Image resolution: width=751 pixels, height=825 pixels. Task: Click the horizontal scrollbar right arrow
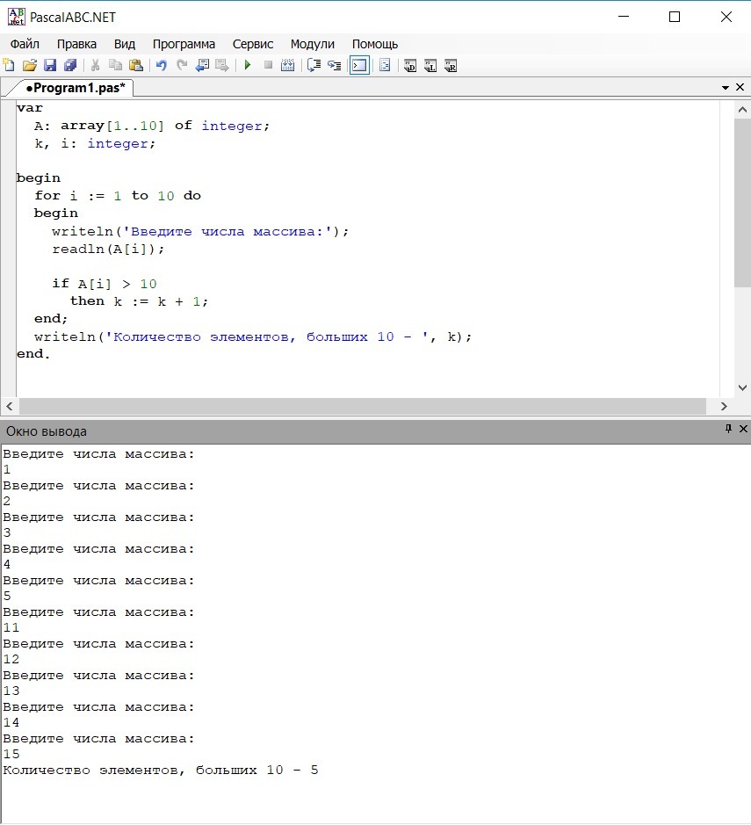[x=724, y=406]
